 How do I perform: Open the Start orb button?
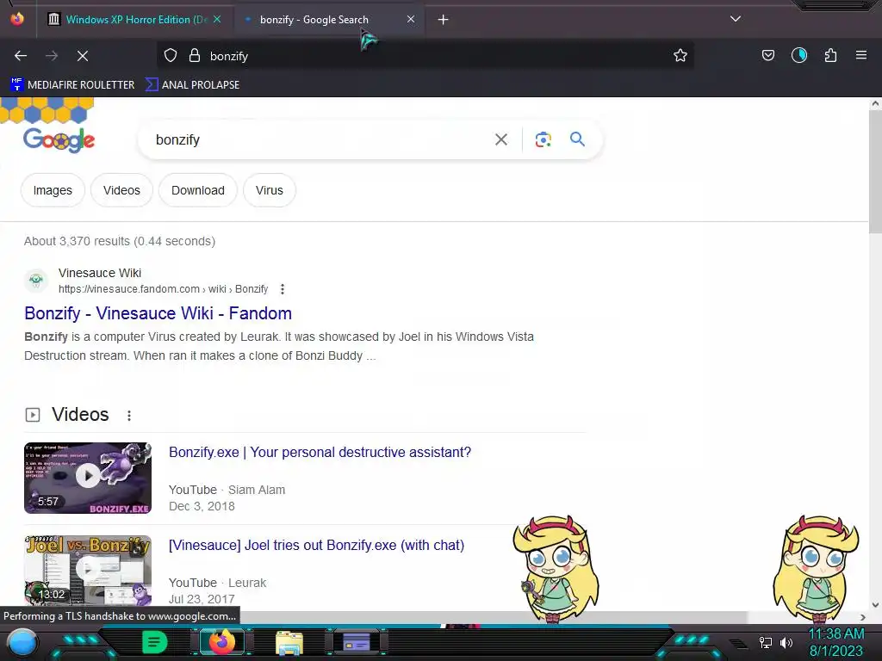tap(22, 642)
